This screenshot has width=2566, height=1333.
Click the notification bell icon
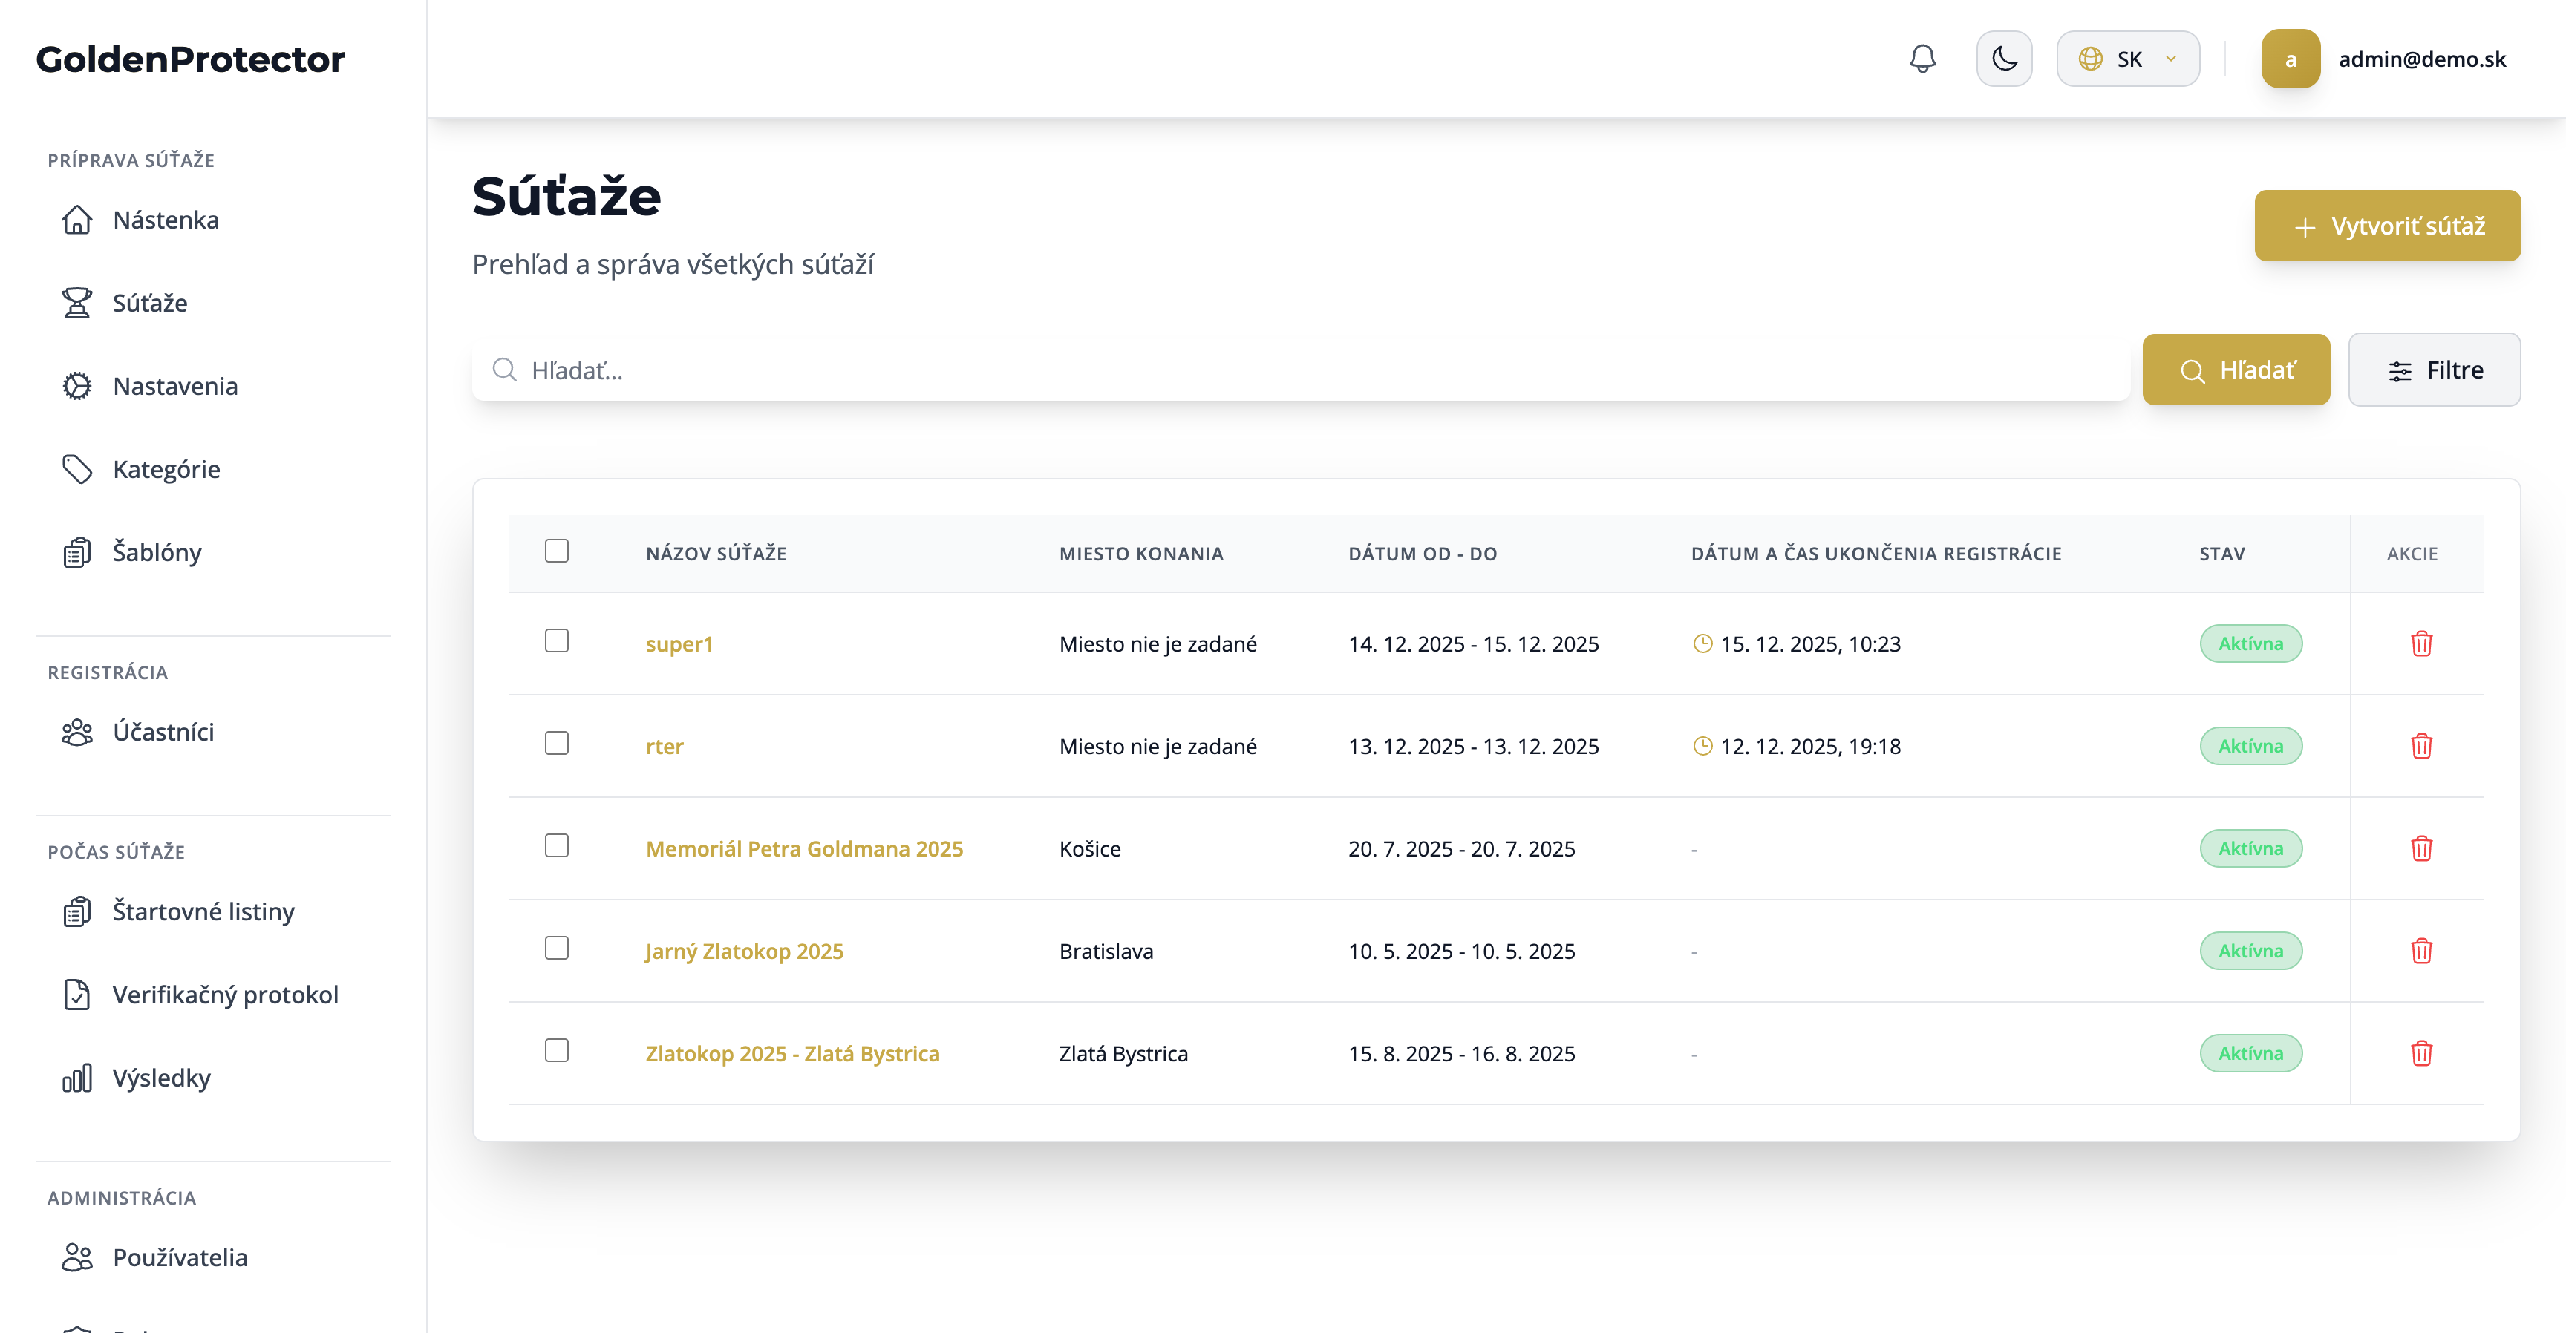[x=1922, y=59]
